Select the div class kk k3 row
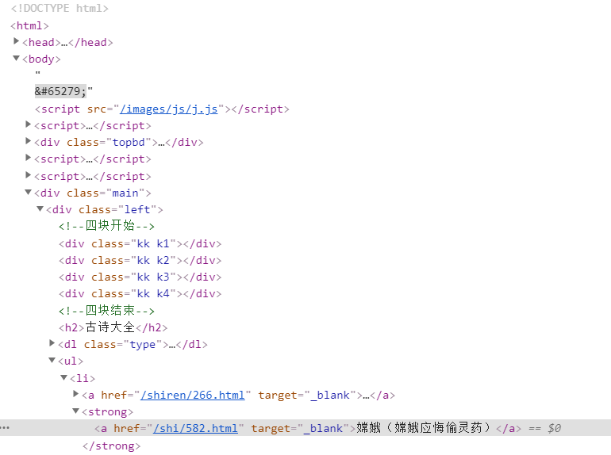 (x=140, y=277)
